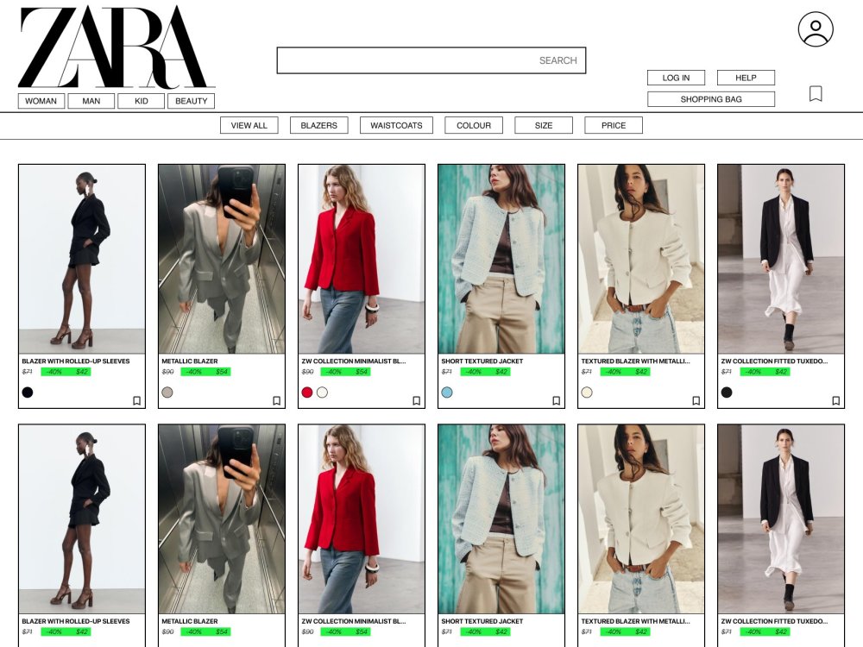Open second-row white textured blazer photo

[641, 518]
